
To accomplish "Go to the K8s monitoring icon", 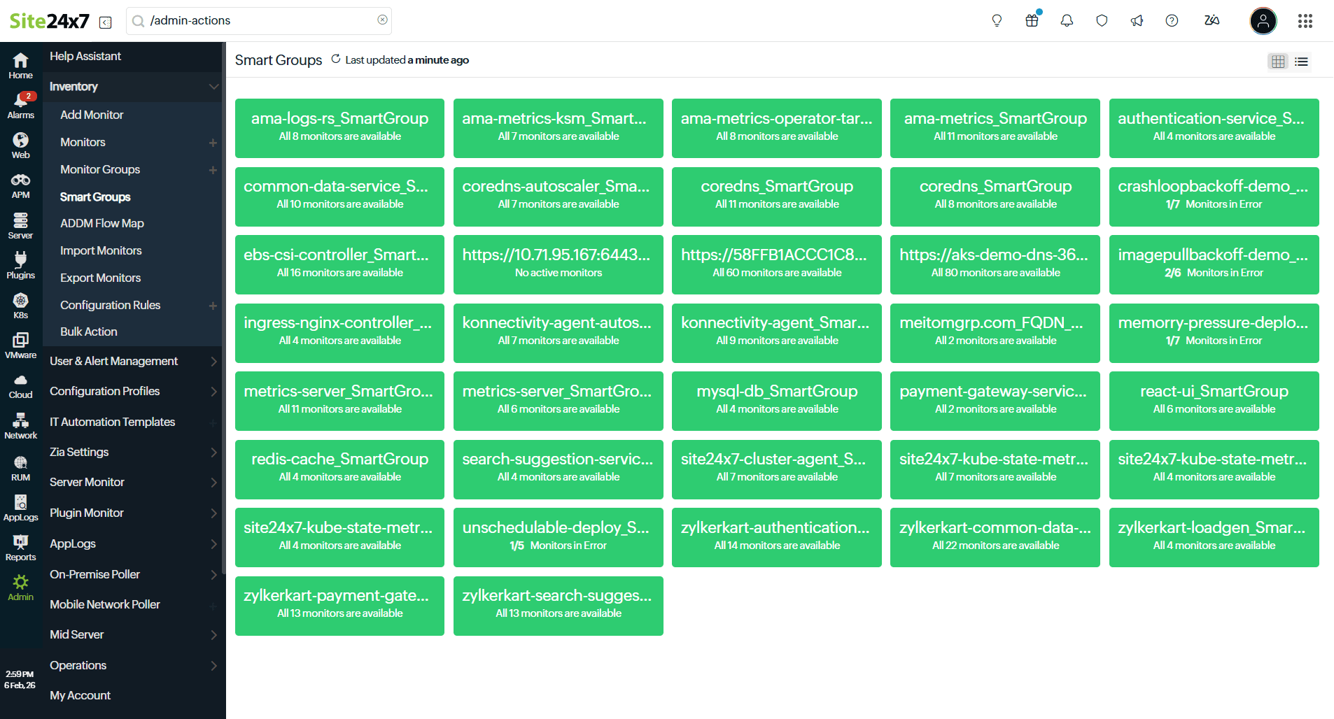I will tap(21, 306).
